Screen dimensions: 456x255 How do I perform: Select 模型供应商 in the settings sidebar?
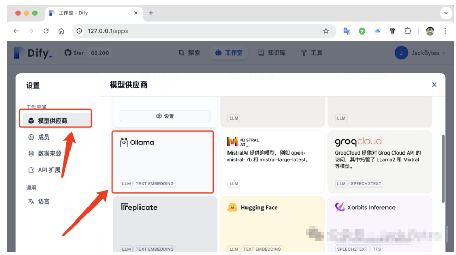click(57, 121)
